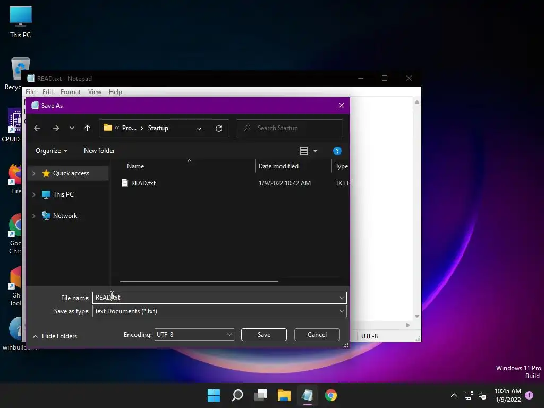544x408 pixels.
Task: Refresh the Startup folder view
Action: point(218,129)
